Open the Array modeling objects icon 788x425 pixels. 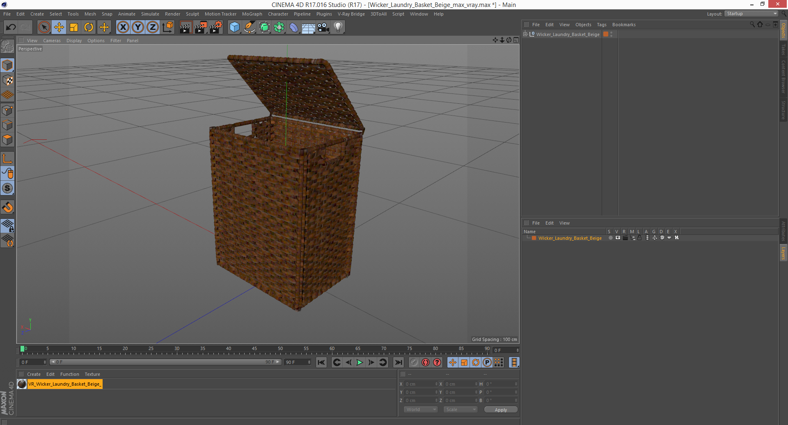(x=279, y=27)
